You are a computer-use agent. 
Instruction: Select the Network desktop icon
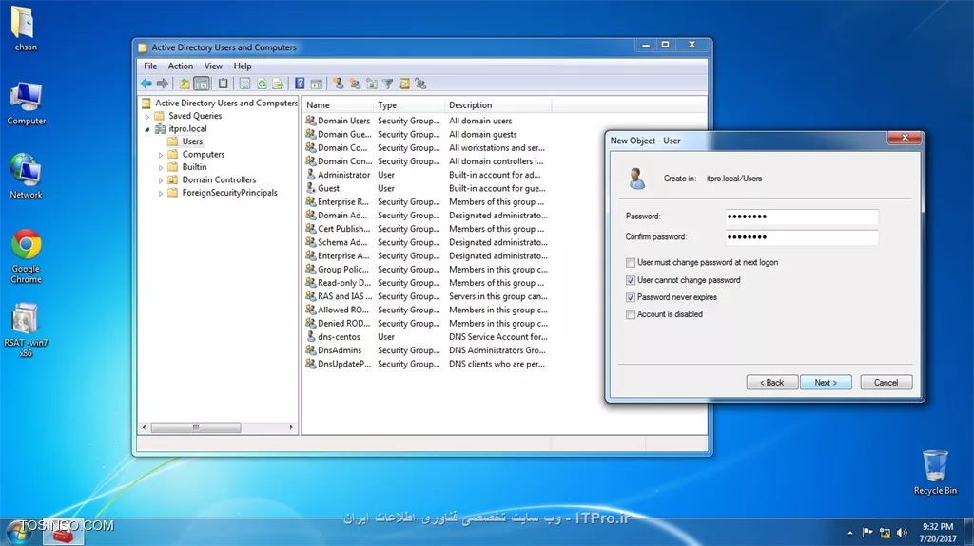(x=26, y=177)
